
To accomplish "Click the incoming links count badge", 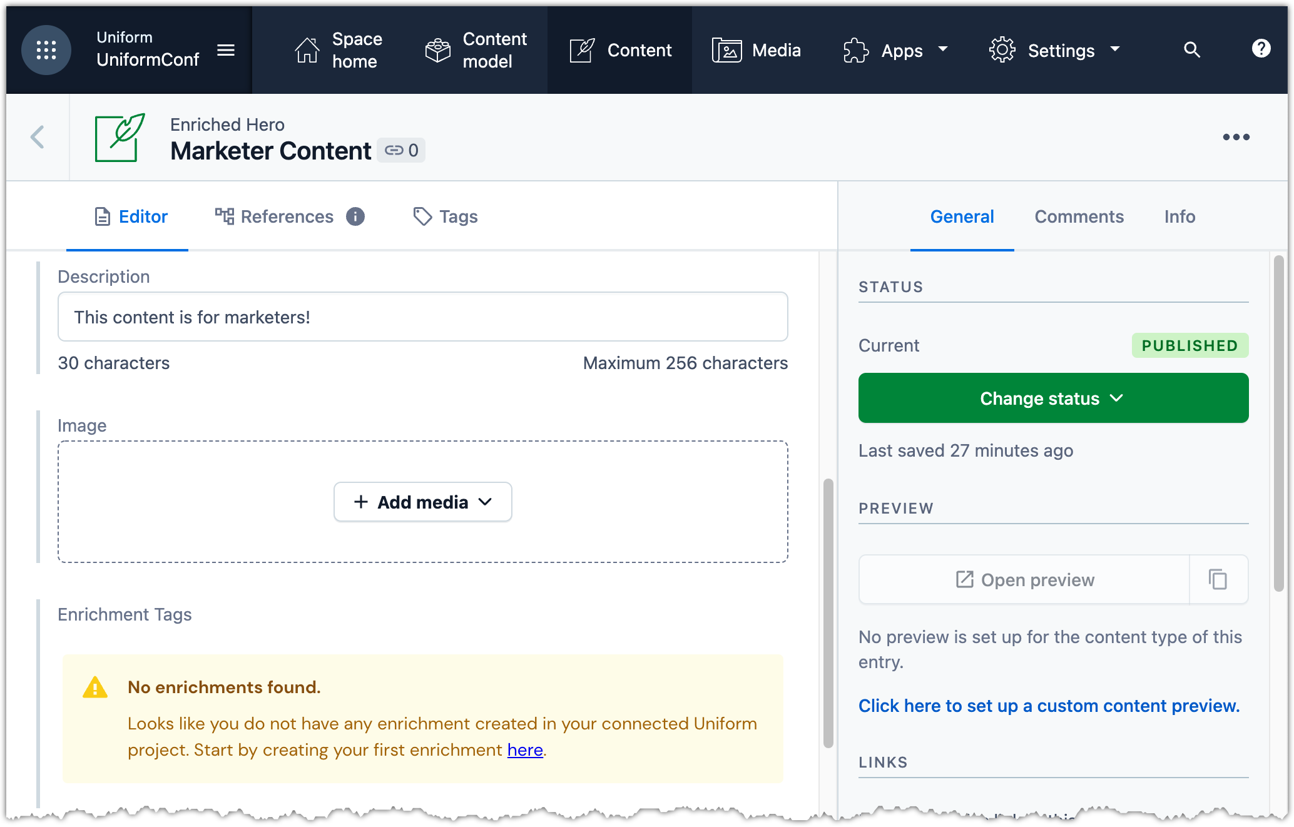I will [x=401, y=150].
